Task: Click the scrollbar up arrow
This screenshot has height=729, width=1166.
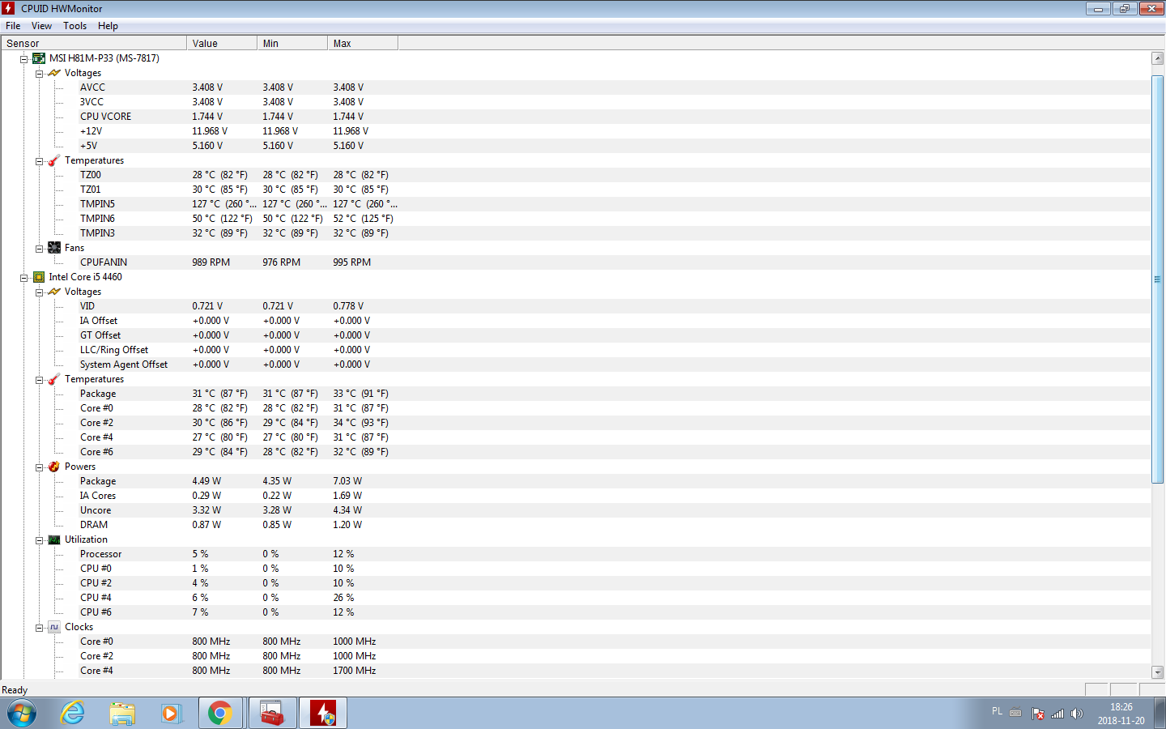Action: tap(1157, 58)
